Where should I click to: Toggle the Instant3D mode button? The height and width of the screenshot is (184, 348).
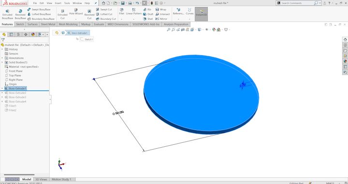[201, 14]
